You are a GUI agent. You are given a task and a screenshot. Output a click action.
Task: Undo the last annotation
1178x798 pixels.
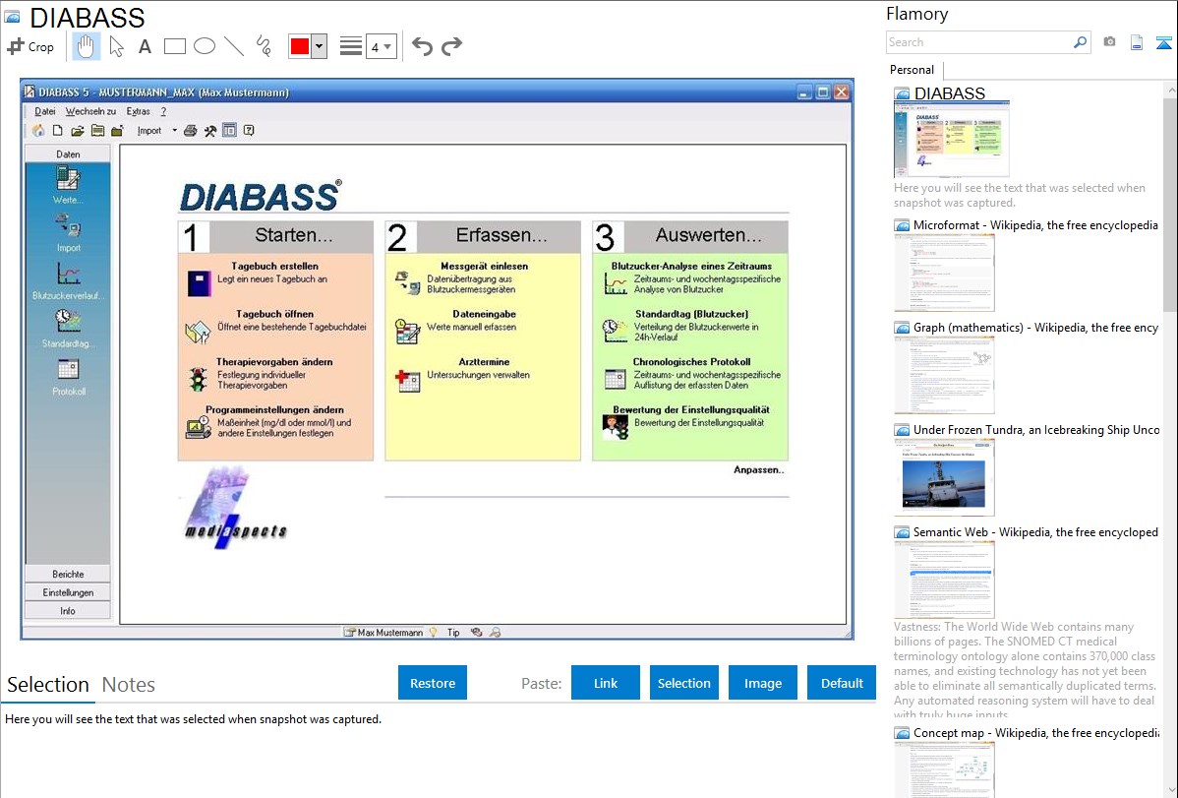[422, 46]
